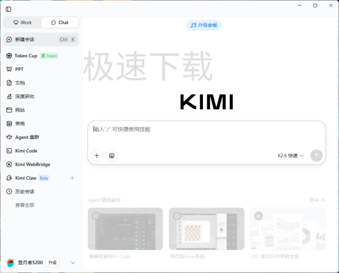Click the 网页版Linux系统 caption text
339x273 pixels.
click(x=187, y=257)
